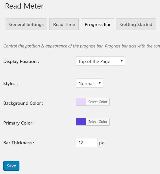Click the dark blue Primary Color swatch
This screenshot has width=160, height=174.
click(81, 122)
